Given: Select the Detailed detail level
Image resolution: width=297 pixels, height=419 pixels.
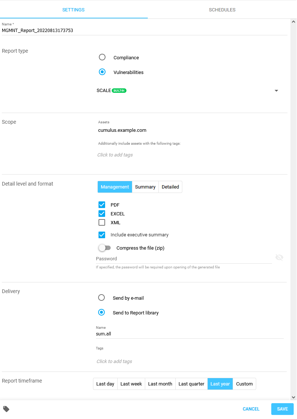Looking at the screenshot, I should click(170, 187).
